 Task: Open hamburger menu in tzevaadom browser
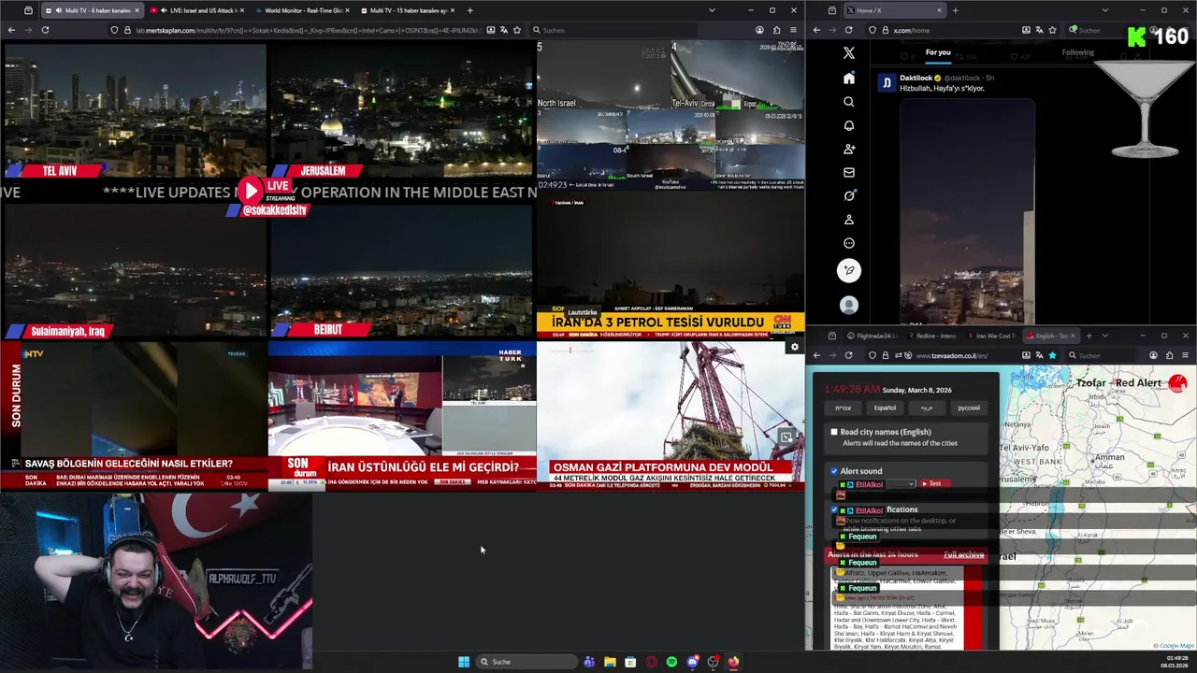pos(1186,355)
